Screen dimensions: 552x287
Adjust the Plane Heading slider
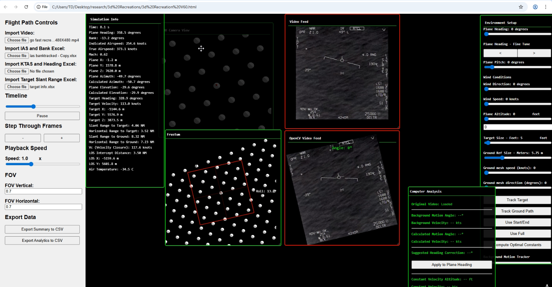517,34
